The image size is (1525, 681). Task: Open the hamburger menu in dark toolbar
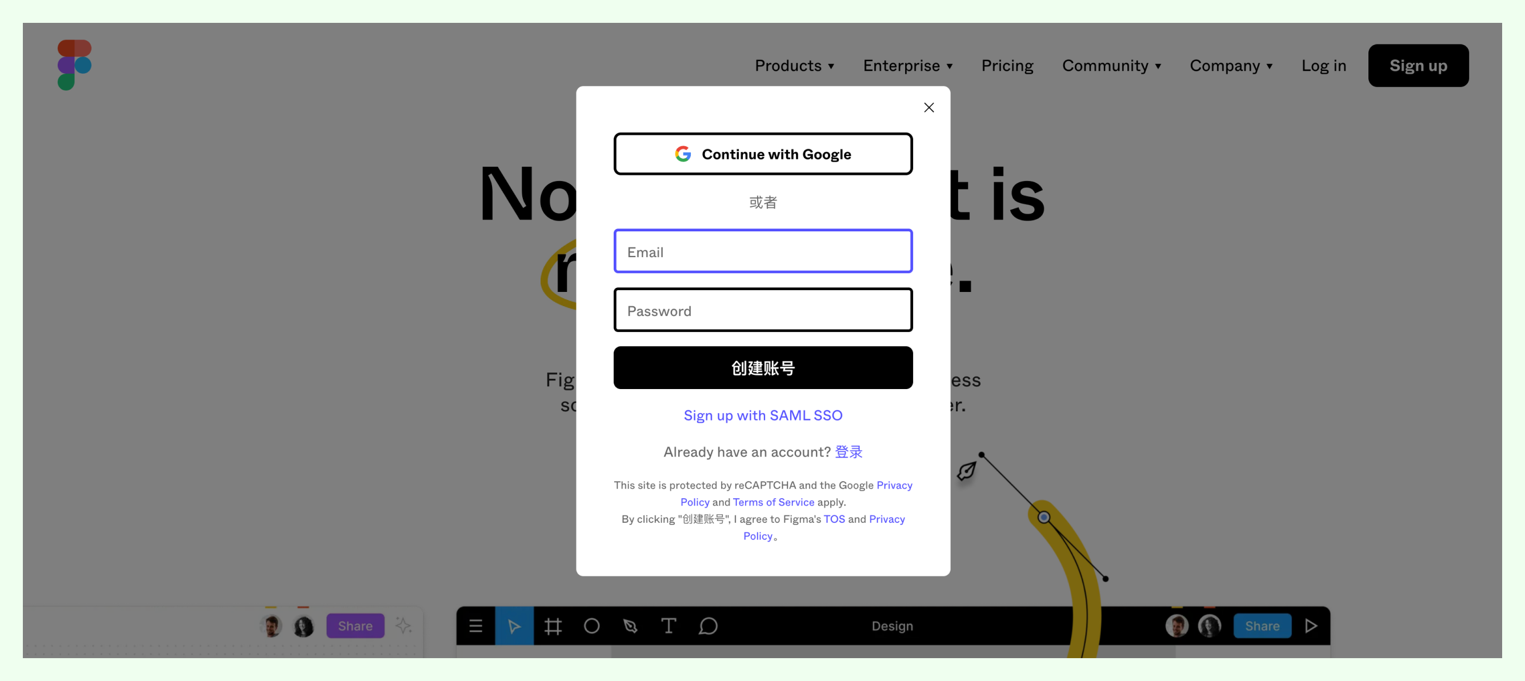[476, 626]
